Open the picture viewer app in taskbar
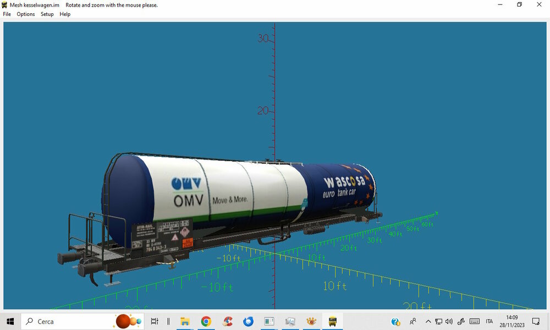Image resolution: width=550 pixels, height=330 pixels. pyautogui.click(x=290, y=321)
